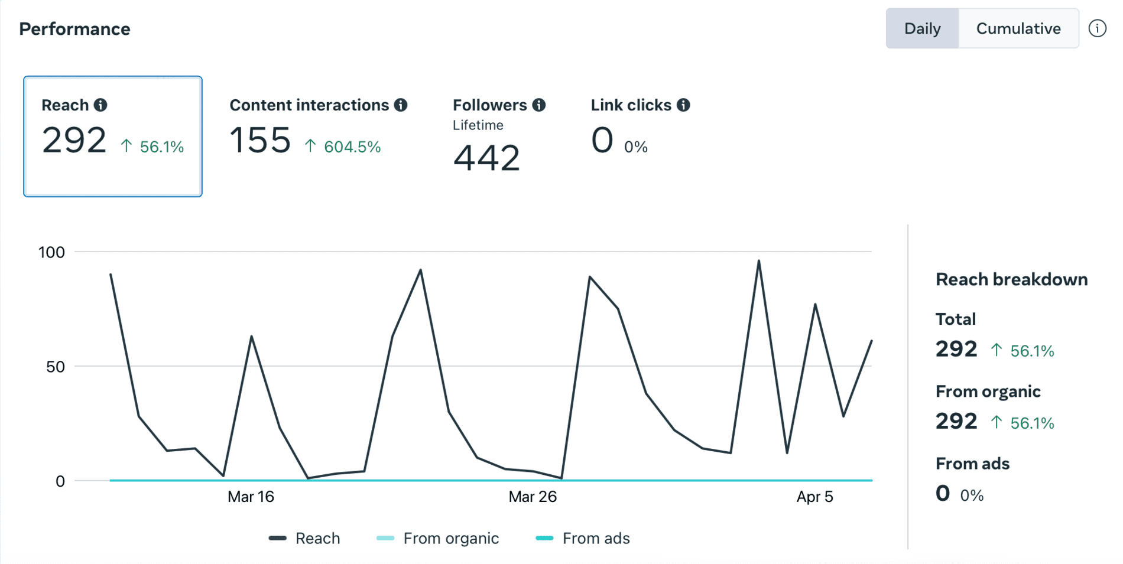The image size is (1123, 564).
Task: Open the Reach info tooltip icon
Action: tap(100, 104)
